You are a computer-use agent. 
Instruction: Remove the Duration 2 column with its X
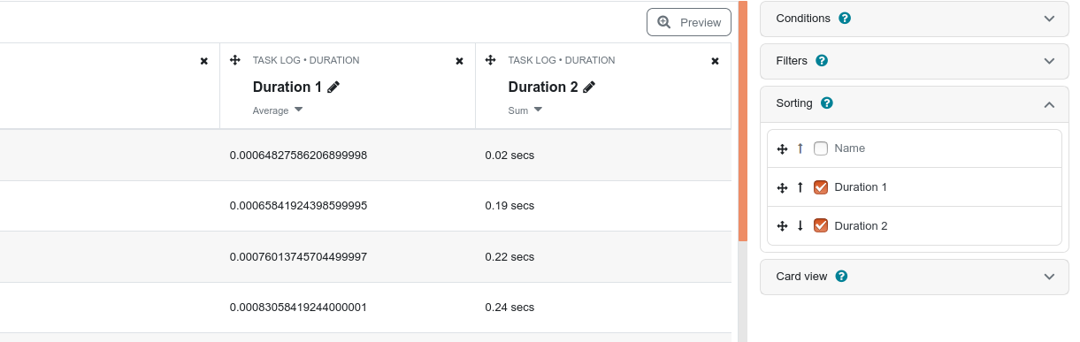pos(715,61)
